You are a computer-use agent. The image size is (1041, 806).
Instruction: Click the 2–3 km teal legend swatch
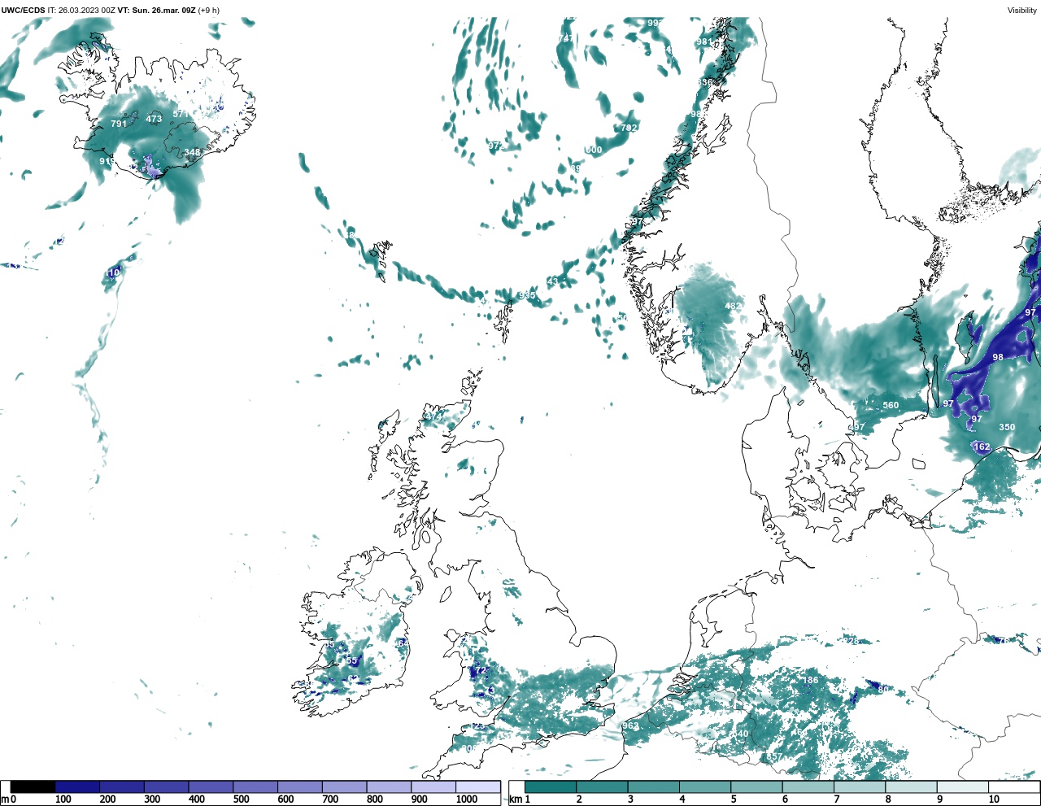click(602, 786)
